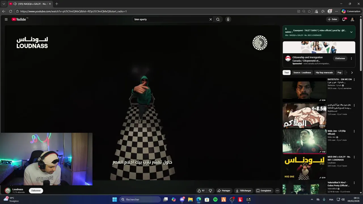
Task: Dislike the video with thumbs down
Action: 210,191
